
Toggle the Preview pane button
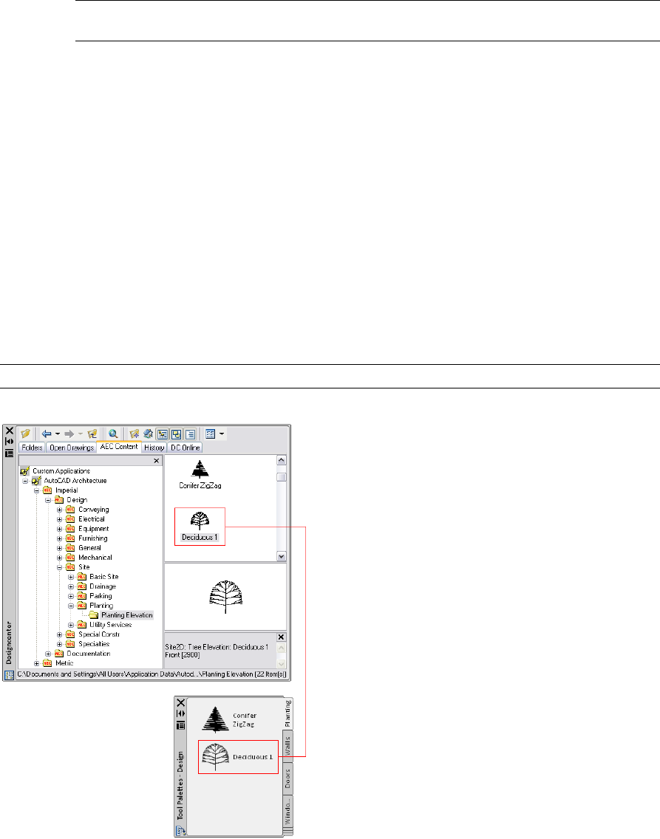pyautogui.click(x=176, y=434)
